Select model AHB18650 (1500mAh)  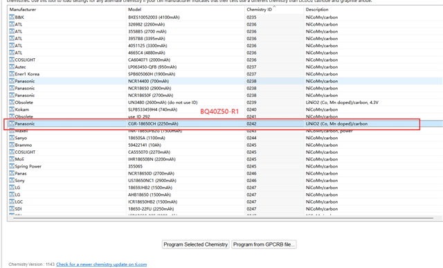(x=150, y=195)
